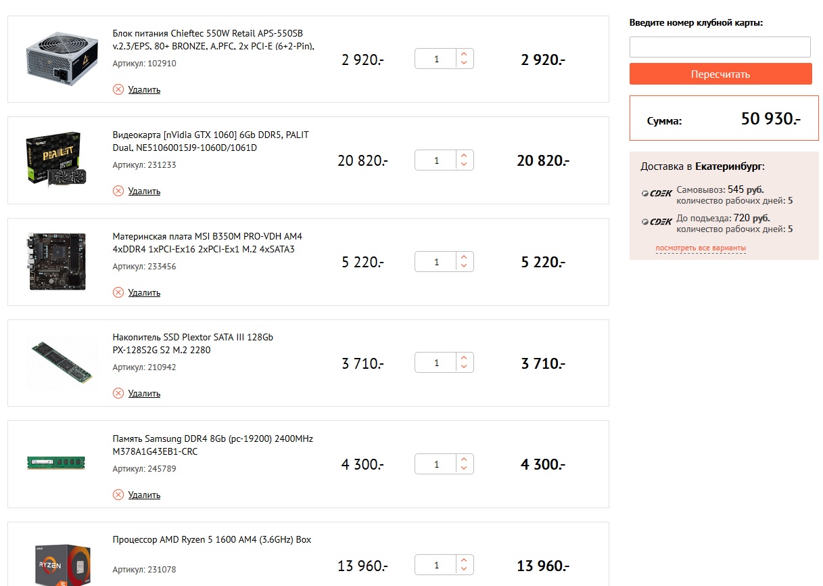The height and width of the screenshot is (586, 823).
Task: Decrease quantity of Plextor SSD
Action: point(464,367)
